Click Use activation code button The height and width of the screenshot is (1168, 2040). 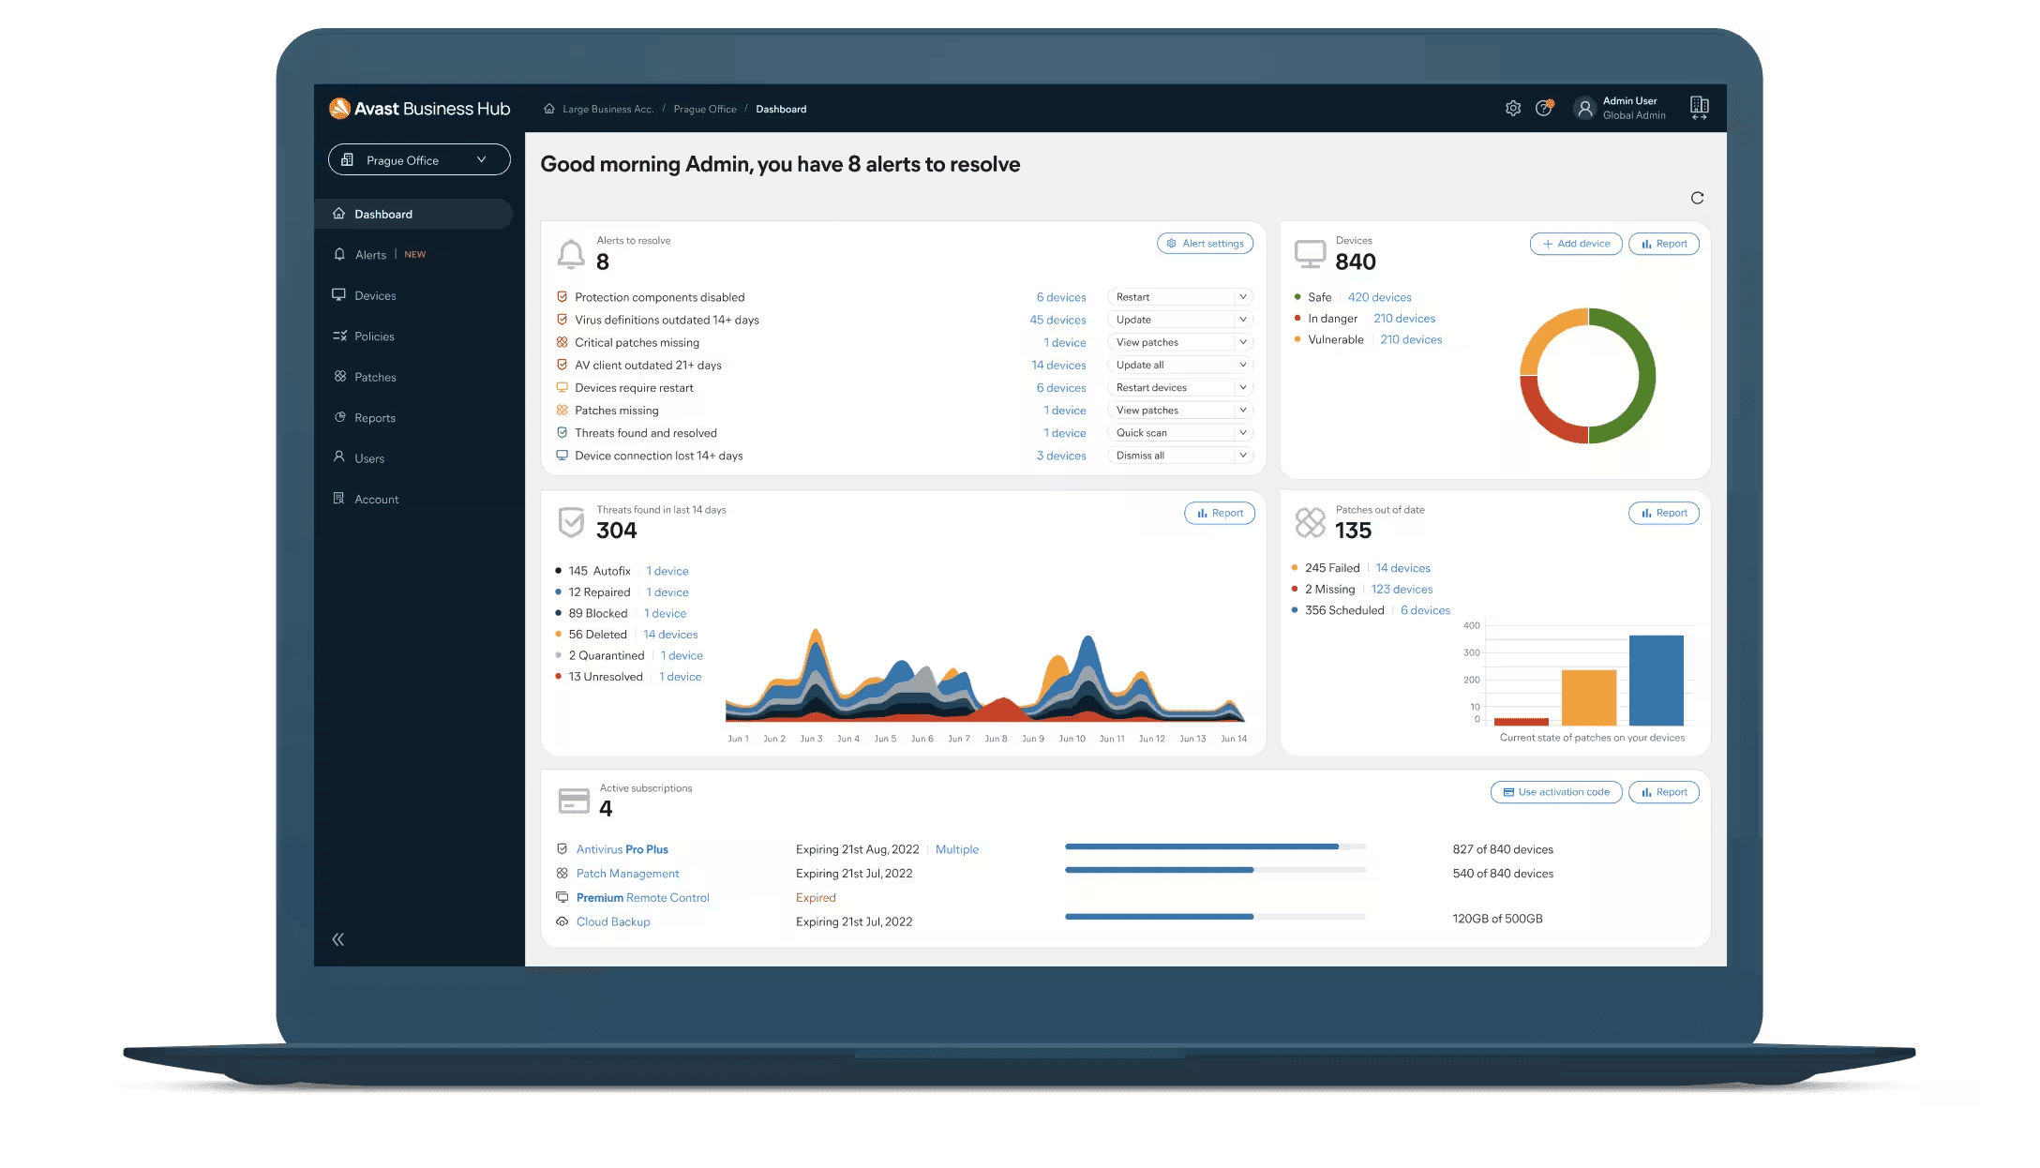click(1556, 792)
